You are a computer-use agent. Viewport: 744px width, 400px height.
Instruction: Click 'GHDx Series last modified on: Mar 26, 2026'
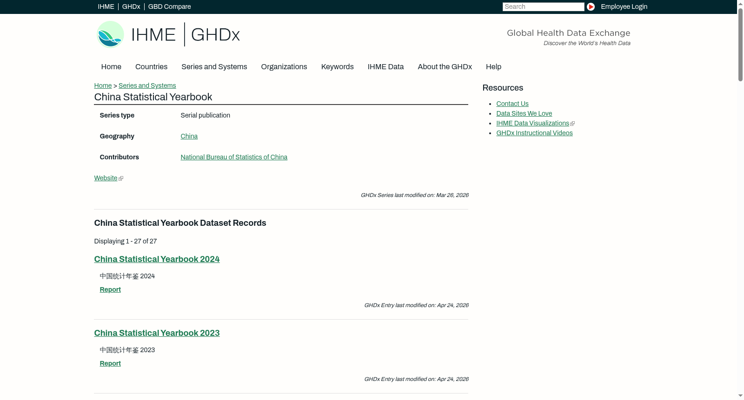pyautogui.click(x=414, y=195)
